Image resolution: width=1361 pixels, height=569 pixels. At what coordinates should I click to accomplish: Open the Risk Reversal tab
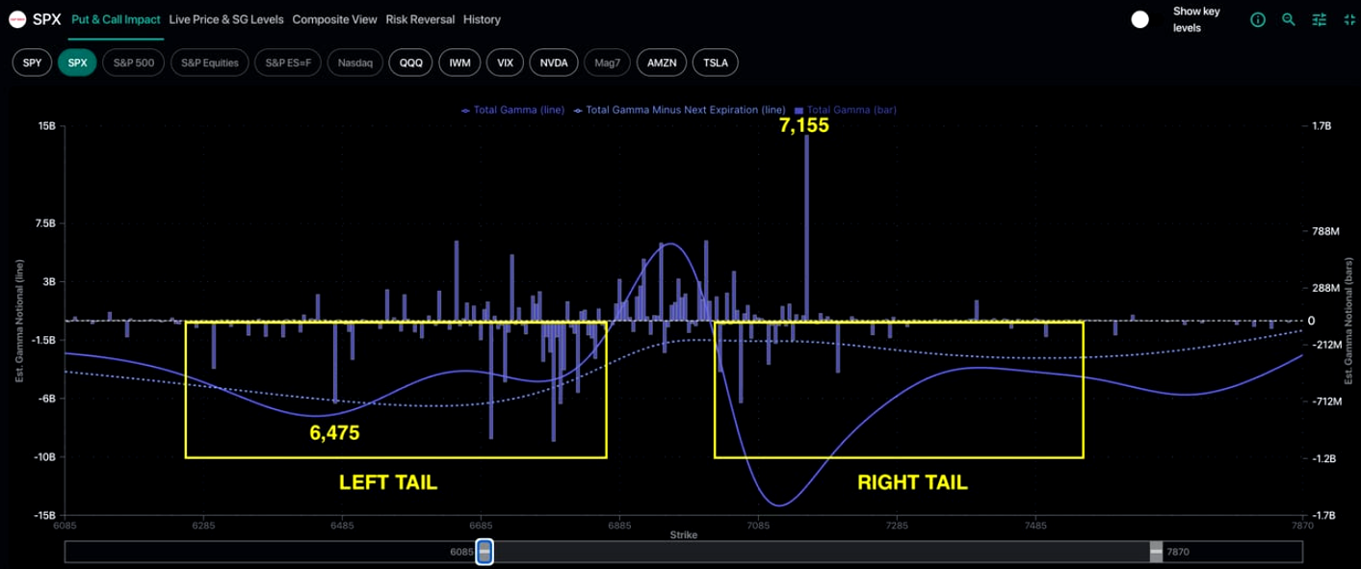coord(420,19)
